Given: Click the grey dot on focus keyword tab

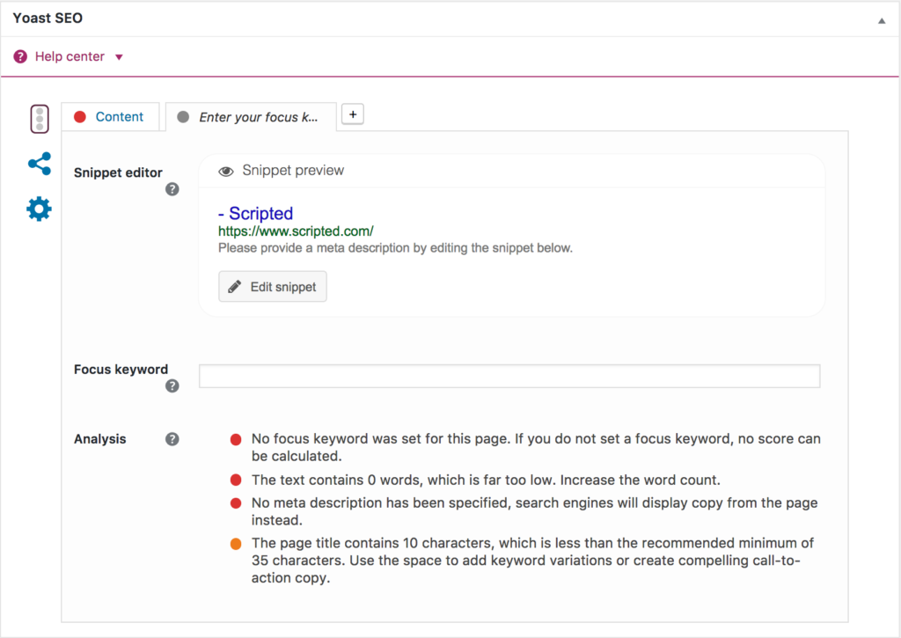Looking at the screenshot, I should [x=183, y=117].
